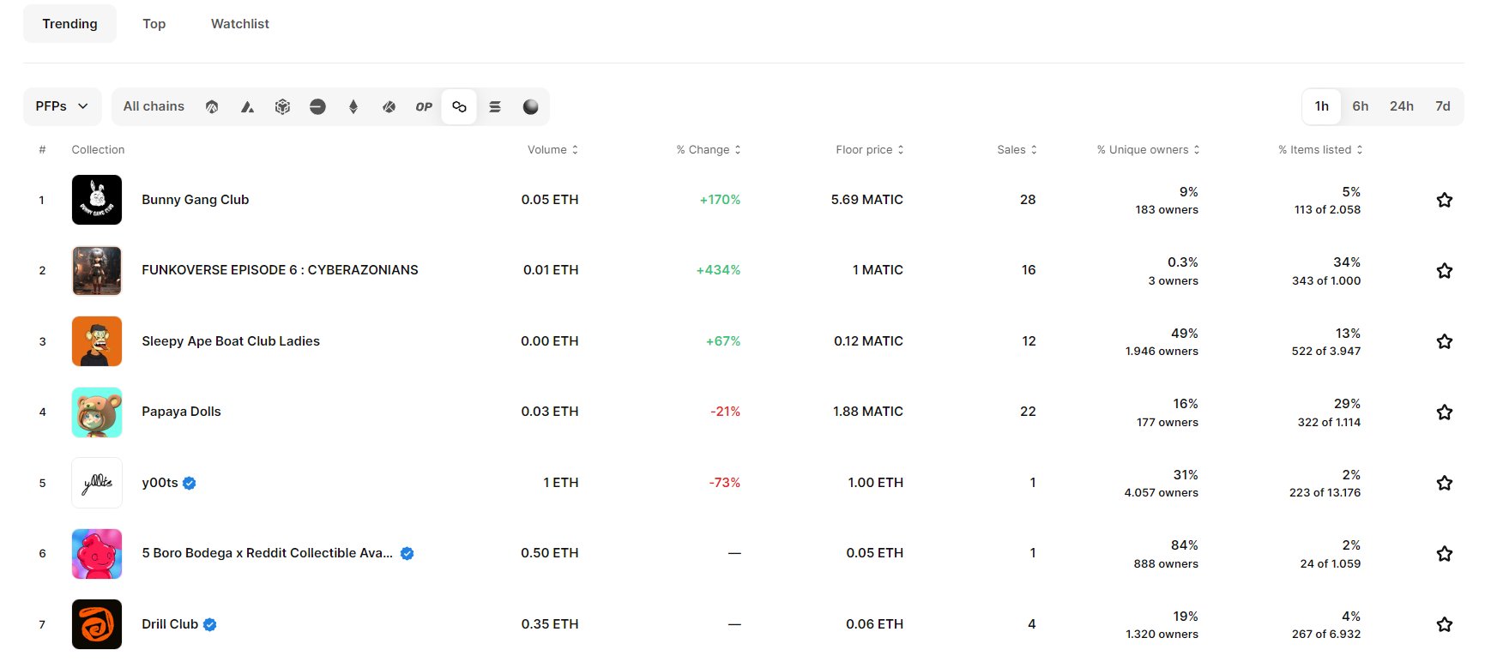The image size is (1497, 662).
Task: Filter by Solana chain icon
Action: click(x=495, y=107)
